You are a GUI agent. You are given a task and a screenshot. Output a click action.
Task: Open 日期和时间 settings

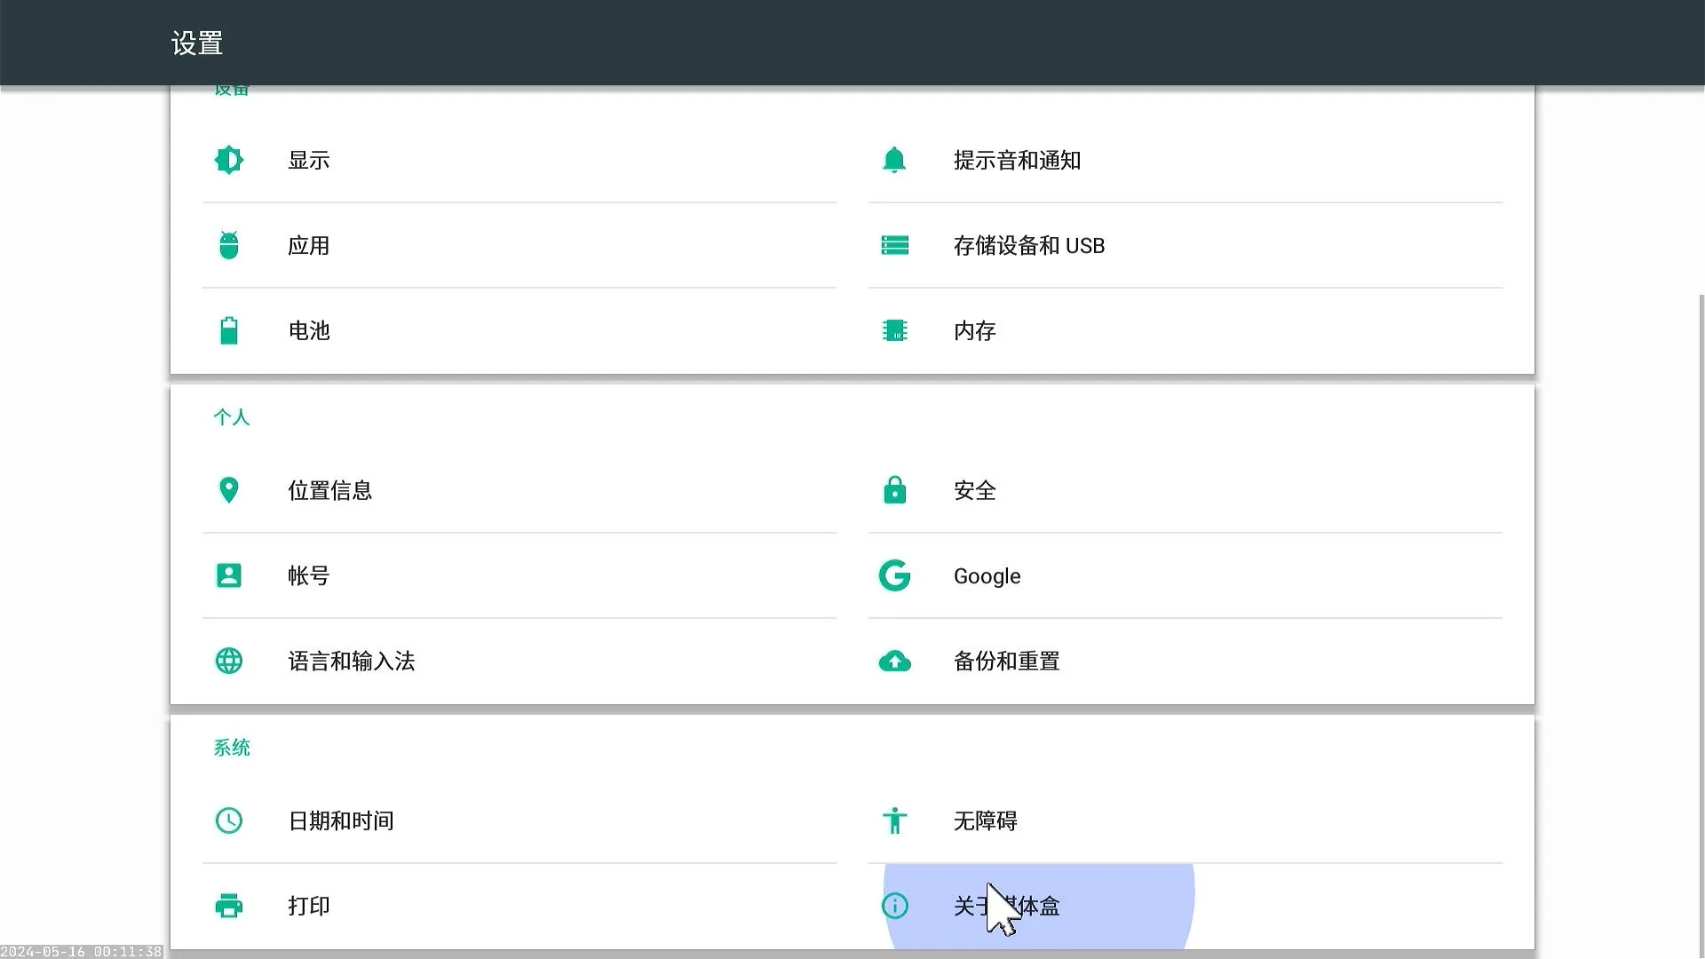pyautogui.click(x=341, y=820)
